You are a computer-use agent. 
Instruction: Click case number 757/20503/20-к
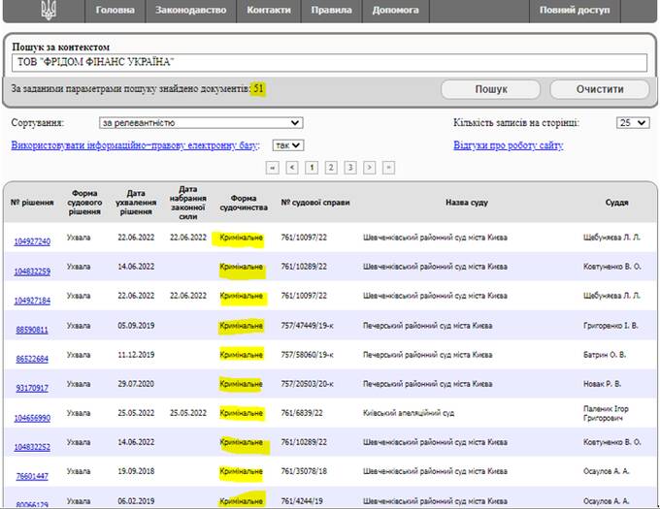click(x=308, y=383)
